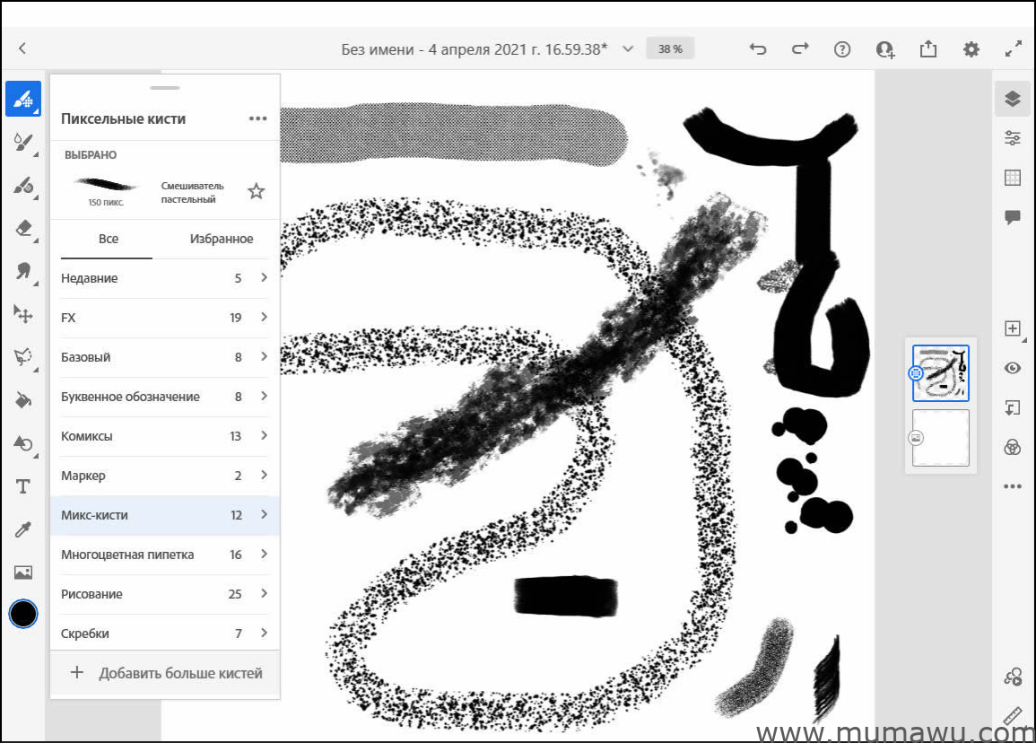Select the Eraser tool
1036x743 pixels.
(23, 228)
